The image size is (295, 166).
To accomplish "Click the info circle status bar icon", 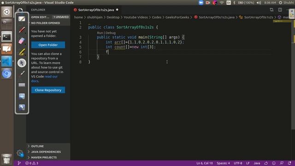I will pyautogui.click(x=274, y=163).
